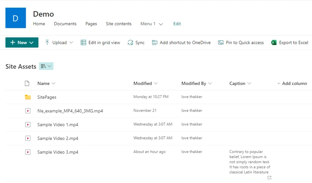
Task: Click 'About an hour ago' modified time
Action: 149,152
